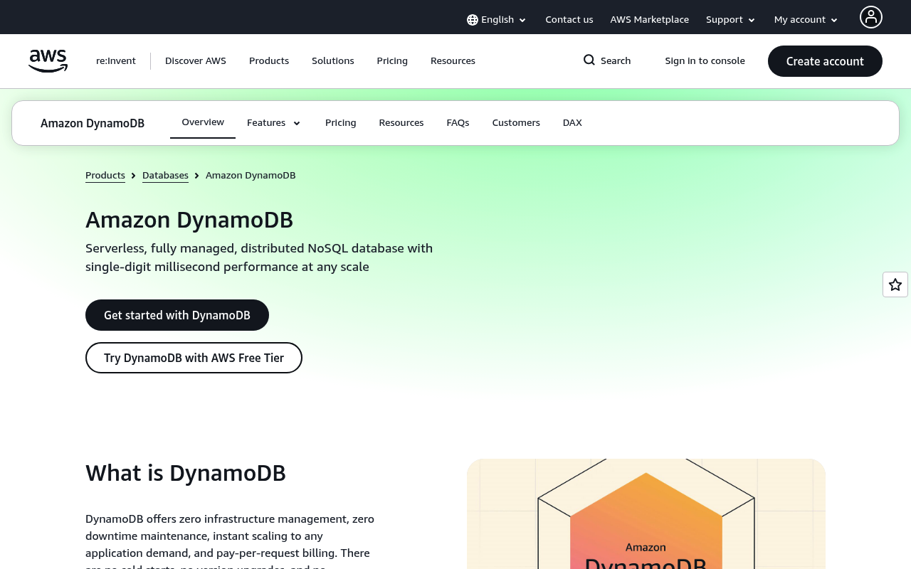Viewport: 911px width, 569px height.
Task: Open the Products menu
Action: 269,61
